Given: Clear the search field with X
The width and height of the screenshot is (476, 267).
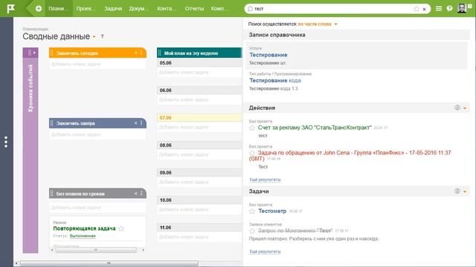Looking at the screenshot, I should coord(424,9).
